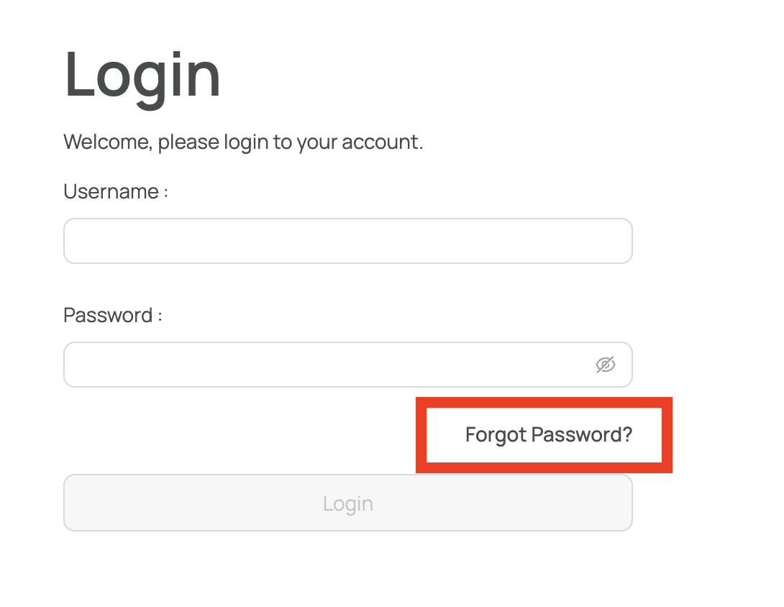Click inside the Username text box

click(348, 241)
